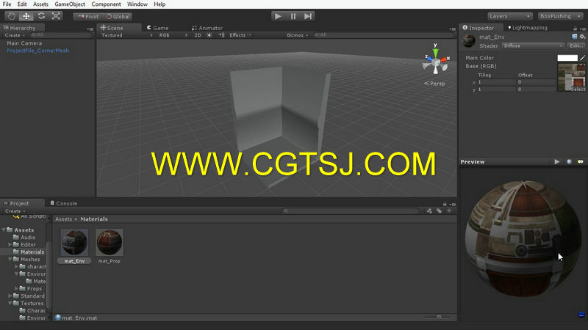Select the Scale tool
588x330 pixels.
tap(56, 16)
